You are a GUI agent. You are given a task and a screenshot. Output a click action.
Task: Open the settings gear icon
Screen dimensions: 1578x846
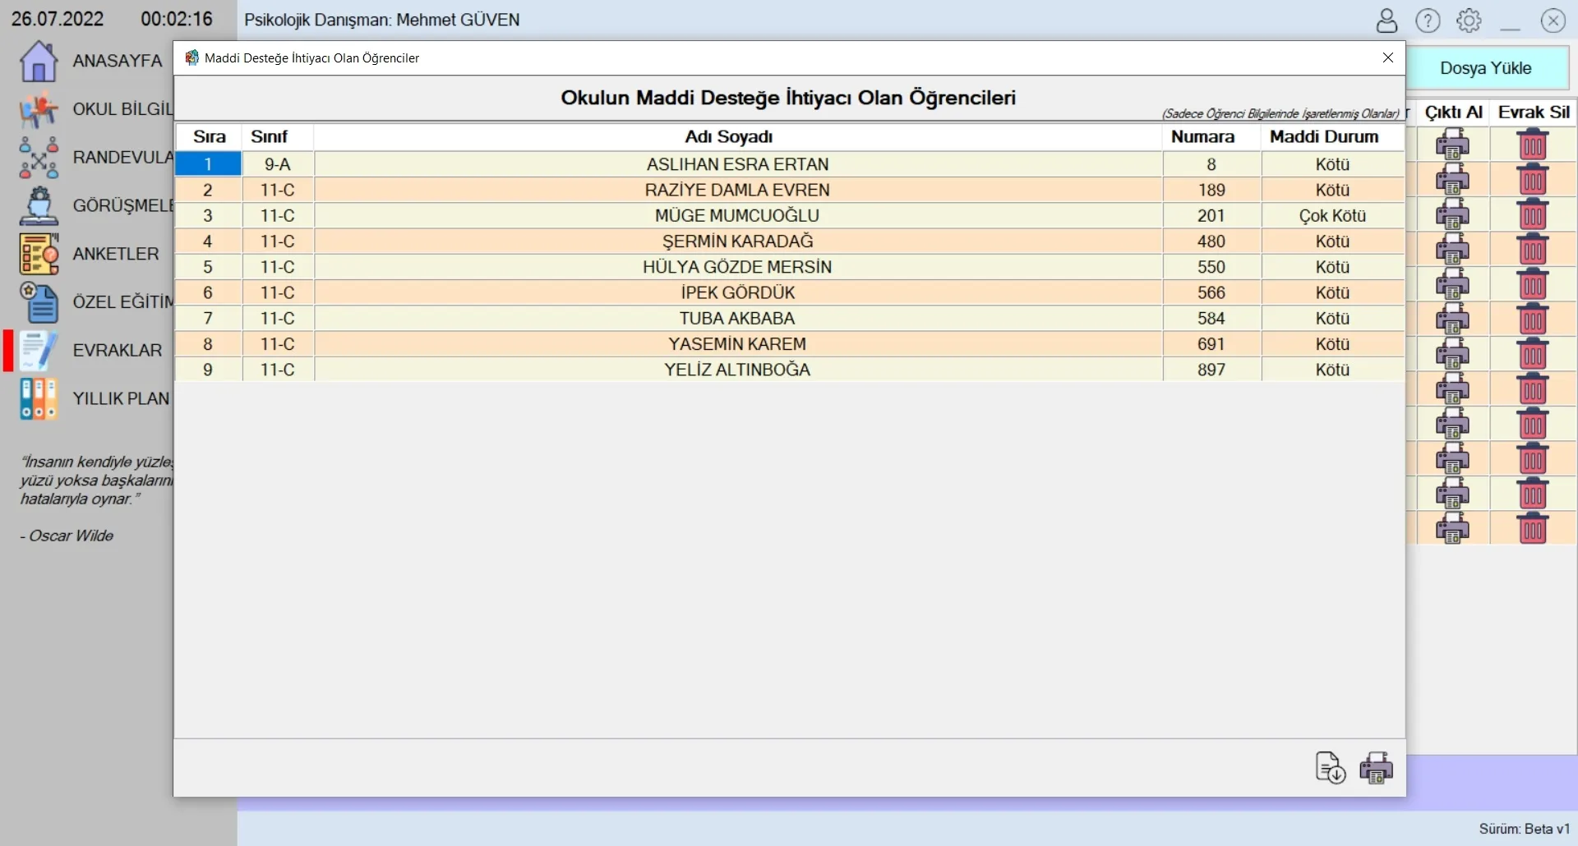1469,21
